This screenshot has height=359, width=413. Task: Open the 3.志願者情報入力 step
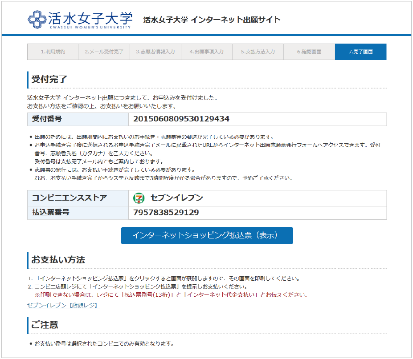pos(155,52)
